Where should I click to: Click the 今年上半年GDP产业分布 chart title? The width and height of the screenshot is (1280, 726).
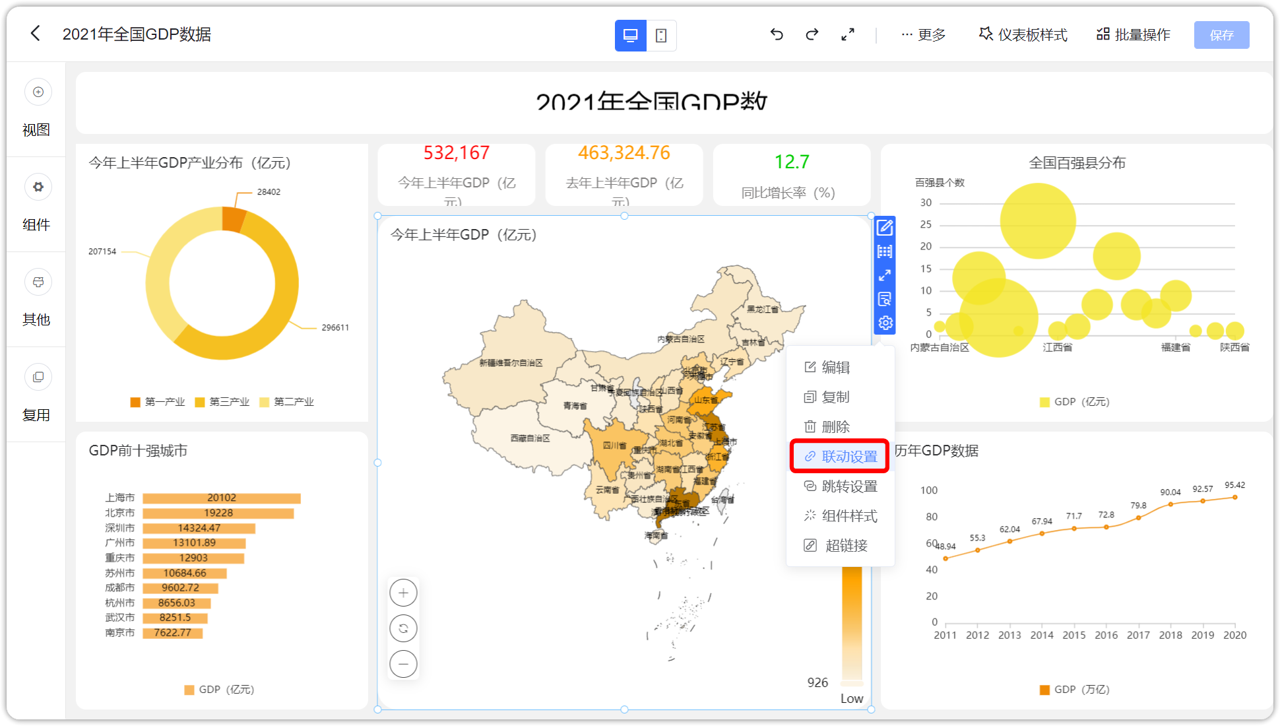(190, 163)
